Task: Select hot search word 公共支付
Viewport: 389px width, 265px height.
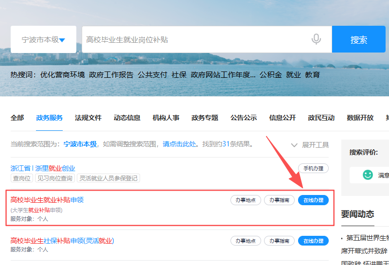Action: [153, 75]
